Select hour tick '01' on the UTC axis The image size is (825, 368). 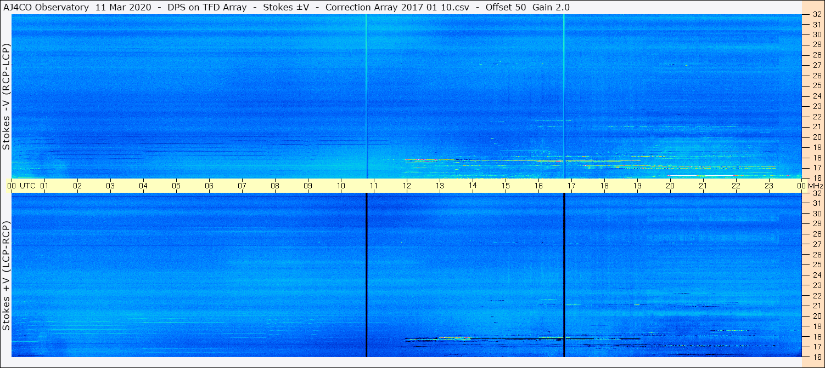pyautogui.click(x=44, y=186)
